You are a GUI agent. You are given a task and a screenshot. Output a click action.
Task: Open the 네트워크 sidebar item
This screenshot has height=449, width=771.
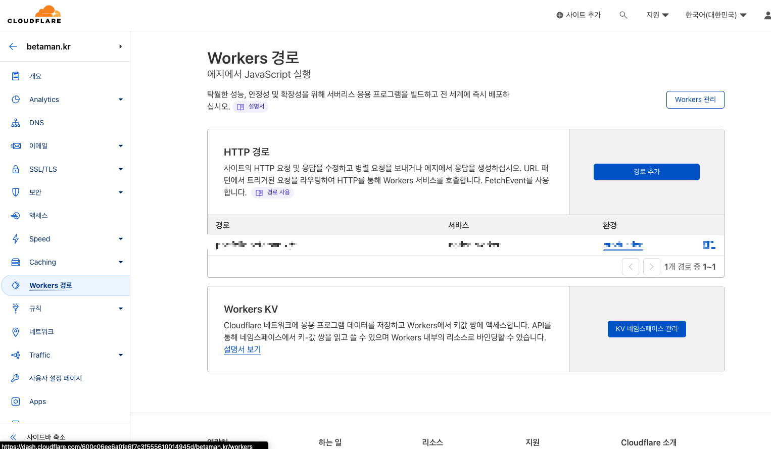tap(41, 332)
